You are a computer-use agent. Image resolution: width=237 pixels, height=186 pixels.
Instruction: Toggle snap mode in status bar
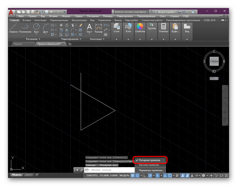tap(137, 176)
